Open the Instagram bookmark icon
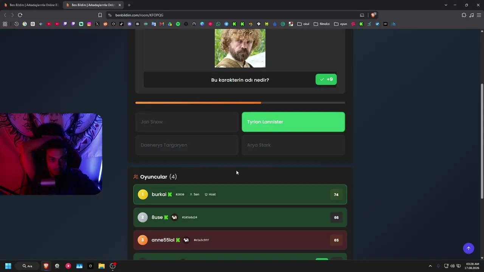 point(89,24)
